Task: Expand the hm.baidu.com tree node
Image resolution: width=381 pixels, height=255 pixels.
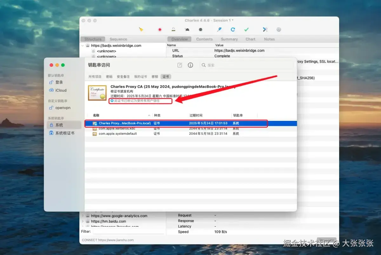Action: tap(83, 221)
